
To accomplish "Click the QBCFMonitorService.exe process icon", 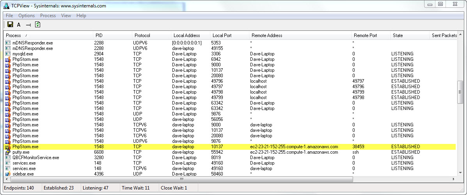I will [8, 158].
